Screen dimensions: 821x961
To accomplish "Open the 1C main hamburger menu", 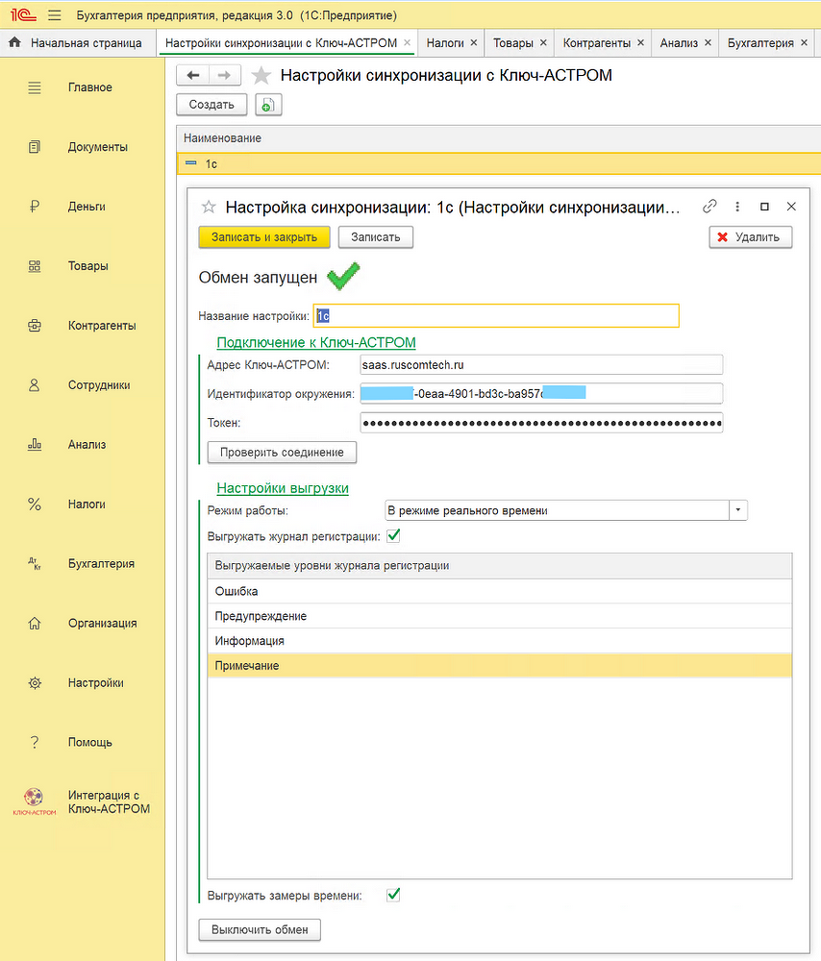I will [x=55, y=15].
